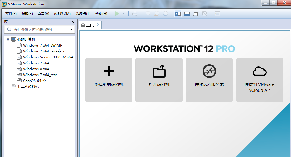Click the console view toolbar icon
This screenshot has height=157, width=291.
click(217, 14)
